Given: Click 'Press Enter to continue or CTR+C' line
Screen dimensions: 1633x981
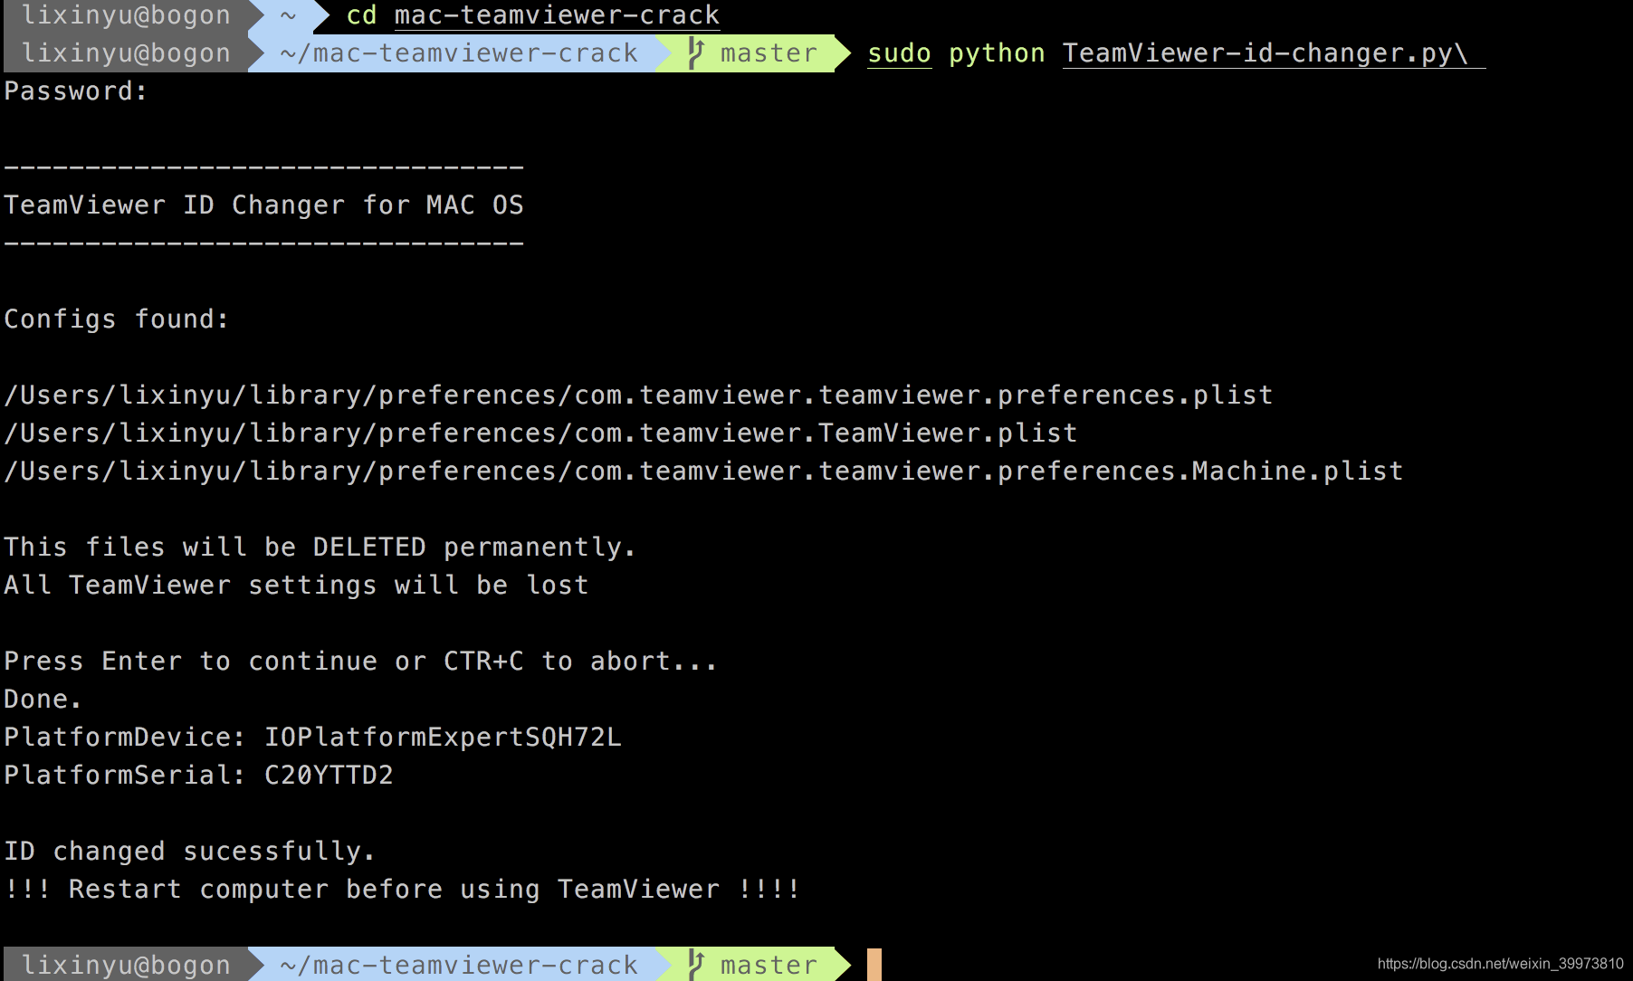Looking at the screenshot, I should (360, 662).
